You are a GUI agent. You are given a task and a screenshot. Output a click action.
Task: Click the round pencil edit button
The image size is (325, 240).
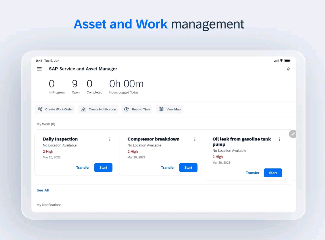(293, 134)
